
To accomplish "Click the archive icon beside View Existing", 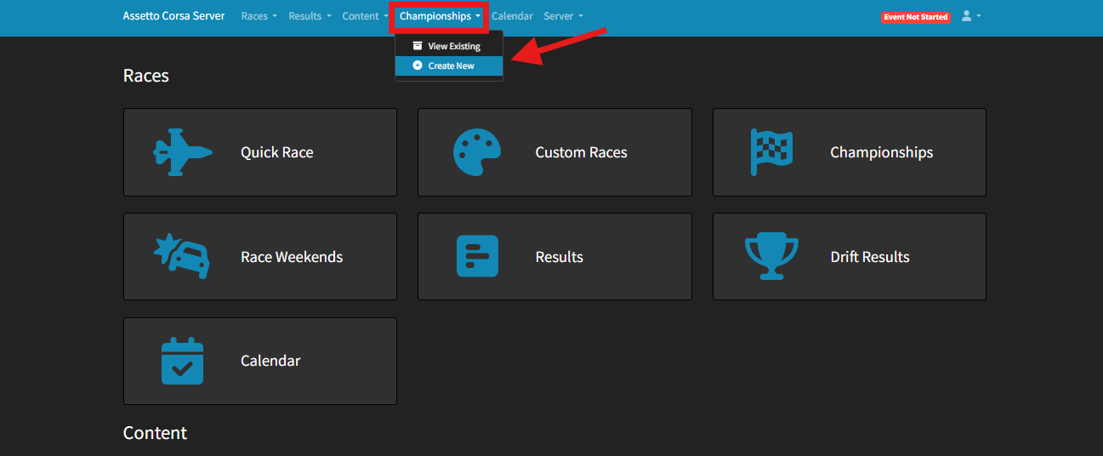I will coord(417,46).
